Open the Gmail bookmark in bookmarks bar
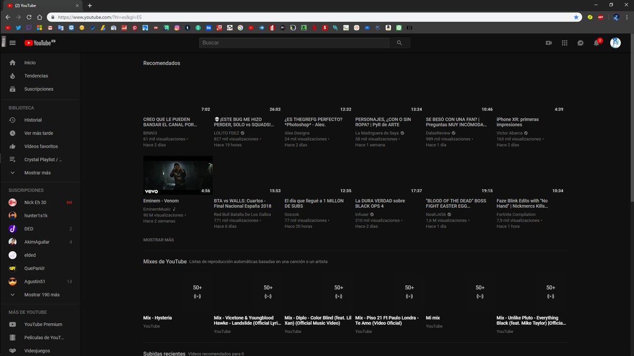Image resolution: width=634 pixels, height=356 pixels. [50, 27]
